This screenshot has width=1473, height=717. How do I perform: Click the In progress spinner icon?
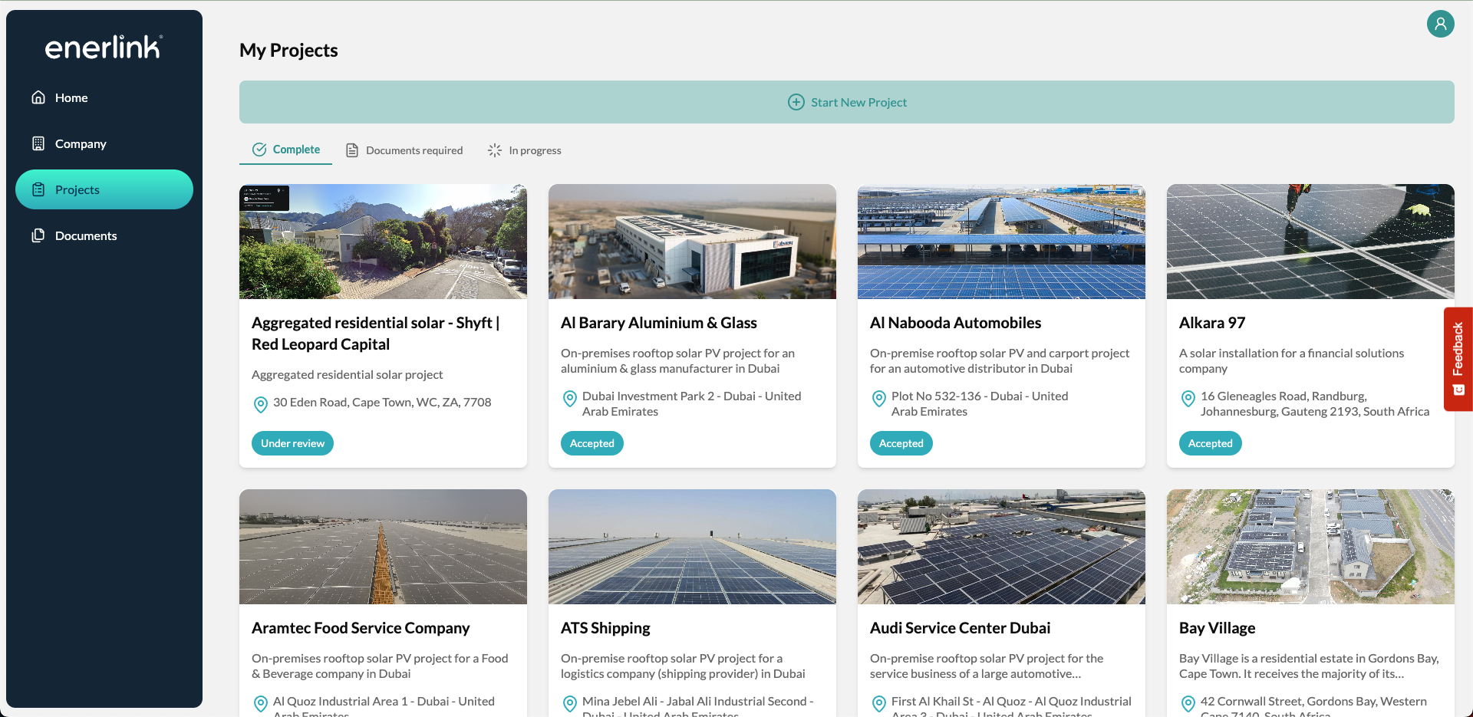[x=495, y=150]
